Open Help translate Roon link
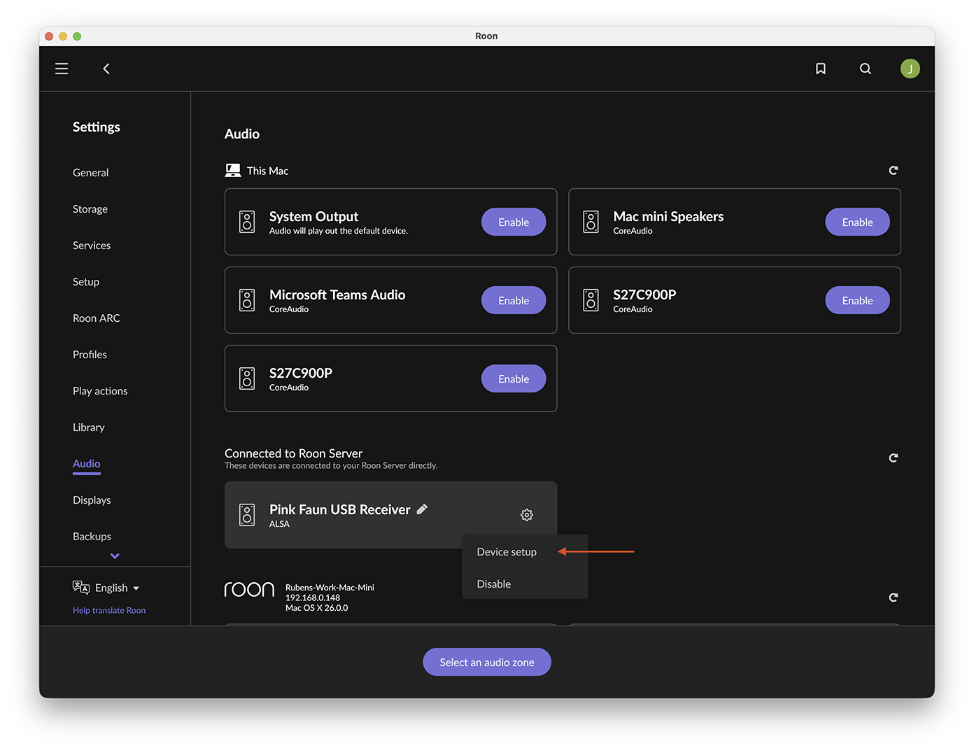The width and height of the screenshot is (974, 750). (x=109, y=610)
